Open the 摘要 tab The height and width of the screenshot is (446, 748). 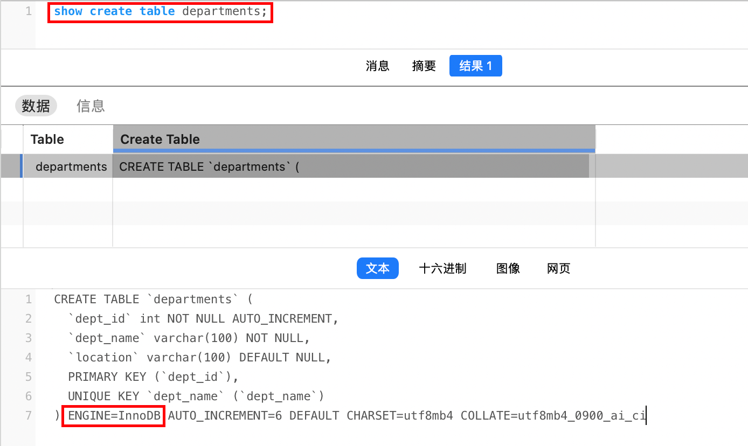424,66
